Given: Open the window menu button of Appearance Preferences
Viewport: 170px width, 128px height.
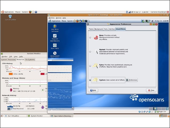Looking at the screenshot, I should click(x=88, y=24).
